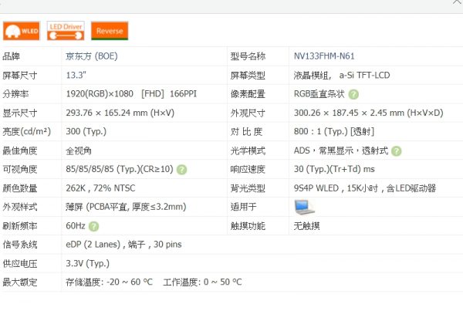The height and width of the screenshot is (311, 463).
Task: Select the 工作温度: 0 ~ 50 °C text
Action: [x=202, y=282]
